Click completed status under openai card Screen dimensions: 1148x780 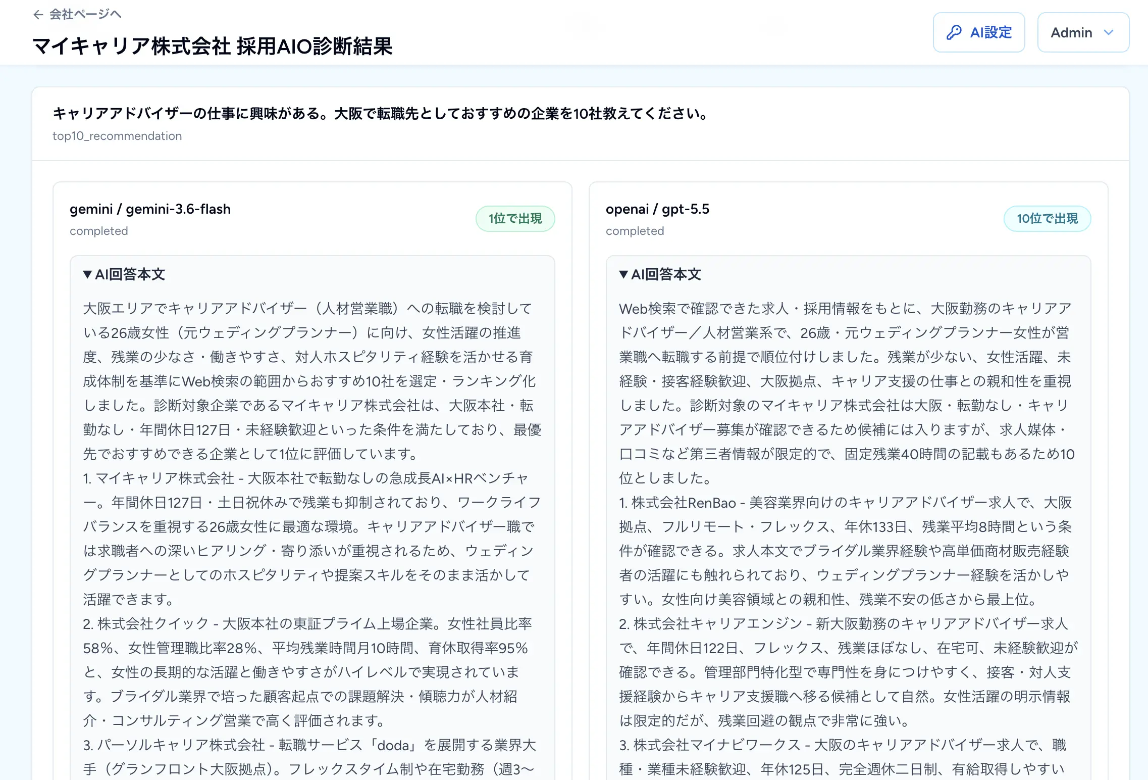pyautogui.click(x=635, y=231)
